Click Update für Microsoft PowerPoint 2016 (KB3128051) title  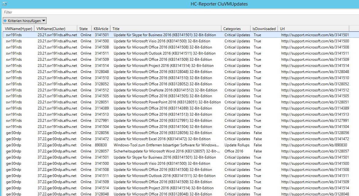pos(167,102)
